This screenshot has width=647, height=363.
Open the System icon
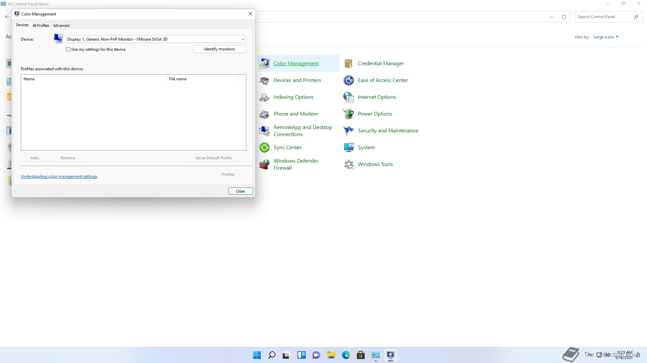[x=349, y=148]
